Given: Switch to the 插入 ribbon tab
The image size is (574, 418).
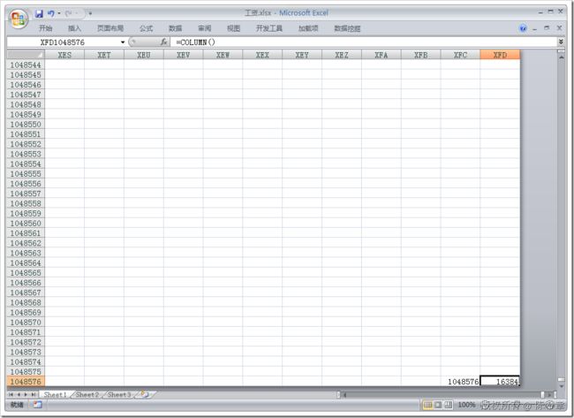Looking at the screenshot, I should click(x=74, y=28).
